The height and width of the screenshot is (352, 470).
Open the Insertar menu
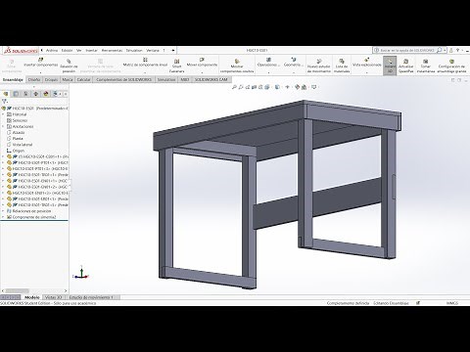click(x=92, y=51)
